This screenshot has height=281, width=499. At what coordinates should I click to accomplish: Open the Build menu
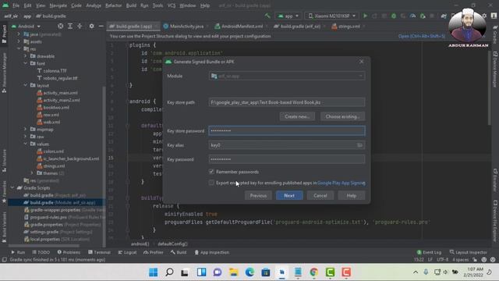tap(131, 5)
